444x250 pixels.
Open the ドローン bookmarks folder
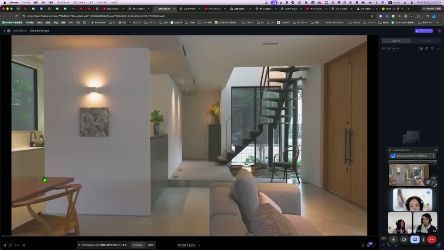(x=247, y=22)
